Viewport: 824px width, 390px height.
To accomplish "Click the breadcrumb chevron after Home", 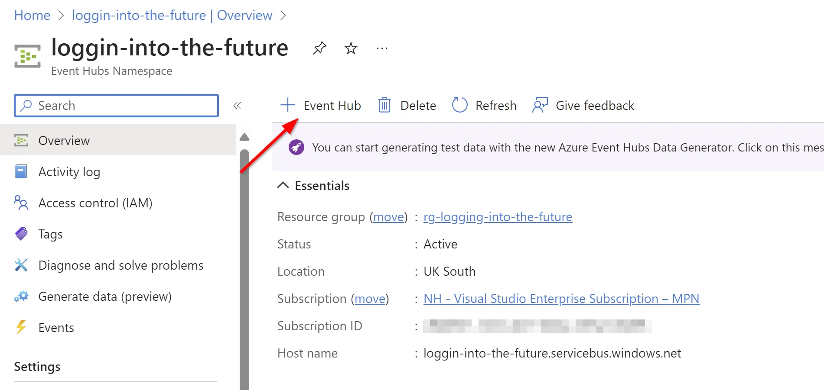I will click(x=61, y=16).
